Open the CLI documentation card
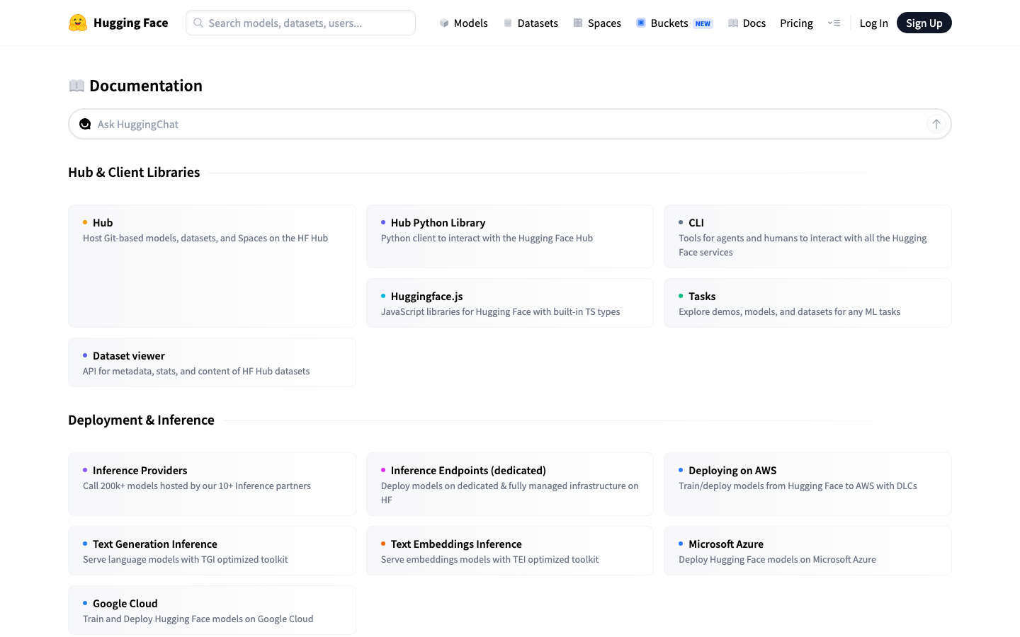Viewport: 1020px width, 637px height. pyautogui.click(x=807, y=236)
